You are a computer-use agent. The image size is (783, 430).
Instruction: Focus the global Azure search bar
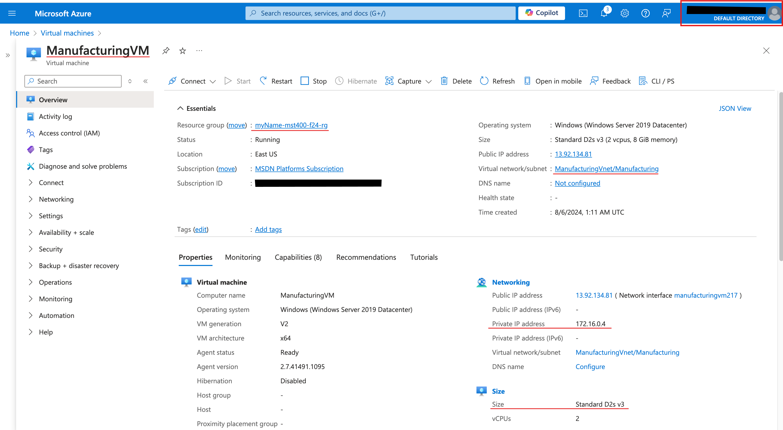tap(380, 13)
